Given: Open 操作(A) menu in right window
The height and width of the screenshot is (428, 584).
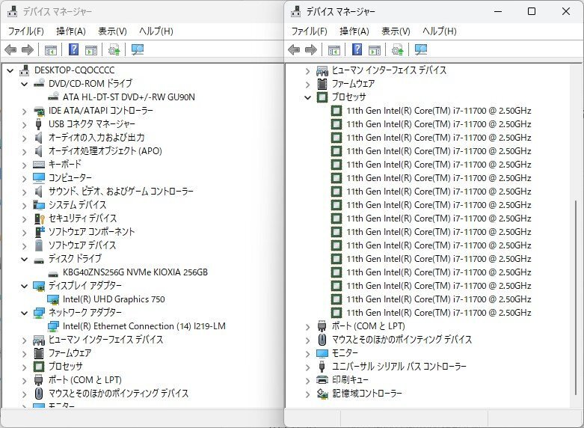Looking at the screenshot, I should (x=354, y=31).
